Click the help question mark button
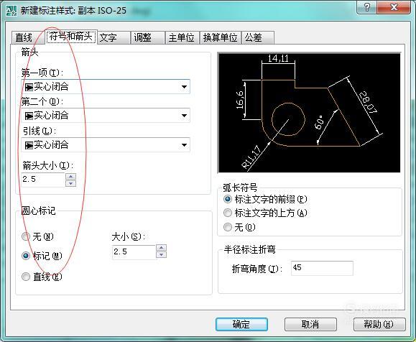The image size is (416, 342). tap(367, 7)
